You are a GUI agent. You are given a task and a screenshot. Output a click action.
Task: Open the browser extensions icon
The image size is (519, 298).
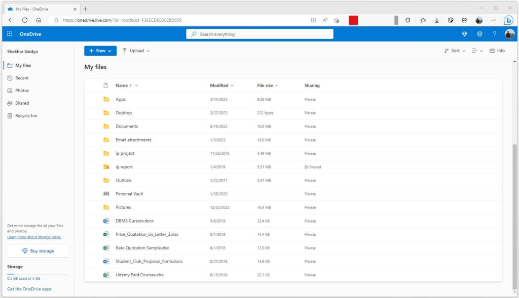coord(408,20)
